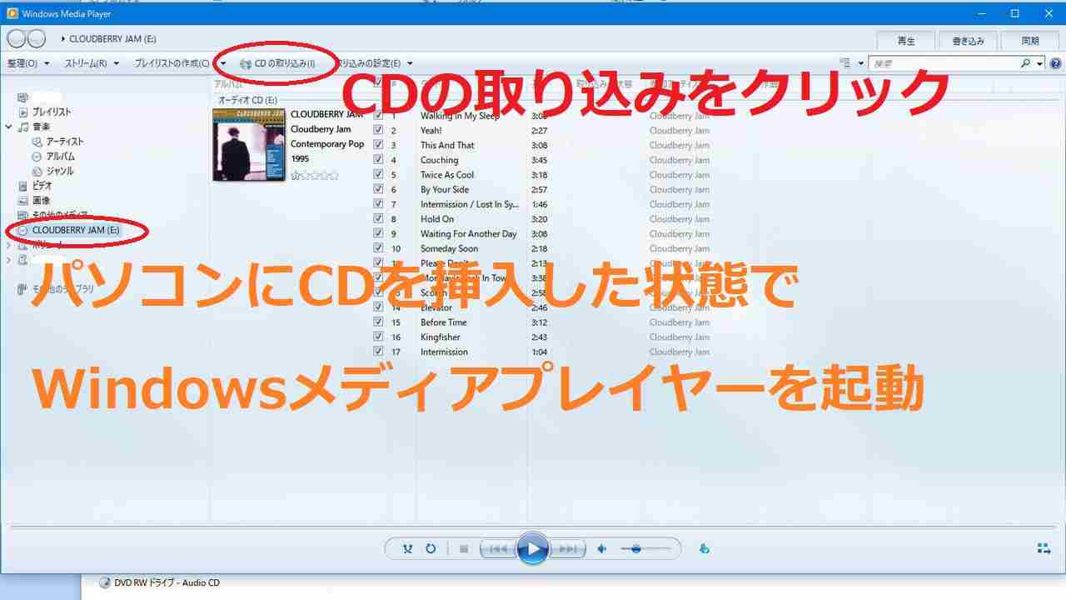
Task: Open the search options dropdown arrow
Action: pos(1040,63)
